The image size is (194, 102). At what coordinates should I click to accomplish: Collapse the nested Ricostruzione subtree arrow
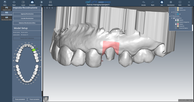coord(172,18)
